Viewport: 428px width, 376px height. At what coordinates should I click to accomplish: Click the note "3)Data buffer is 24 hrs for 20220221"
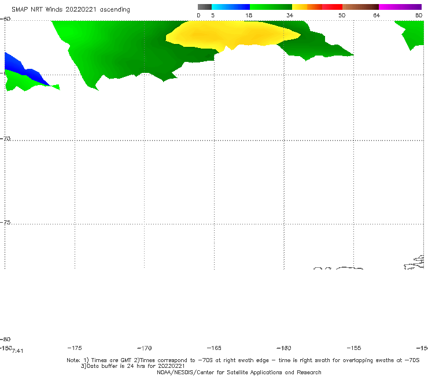coord(133,366)
